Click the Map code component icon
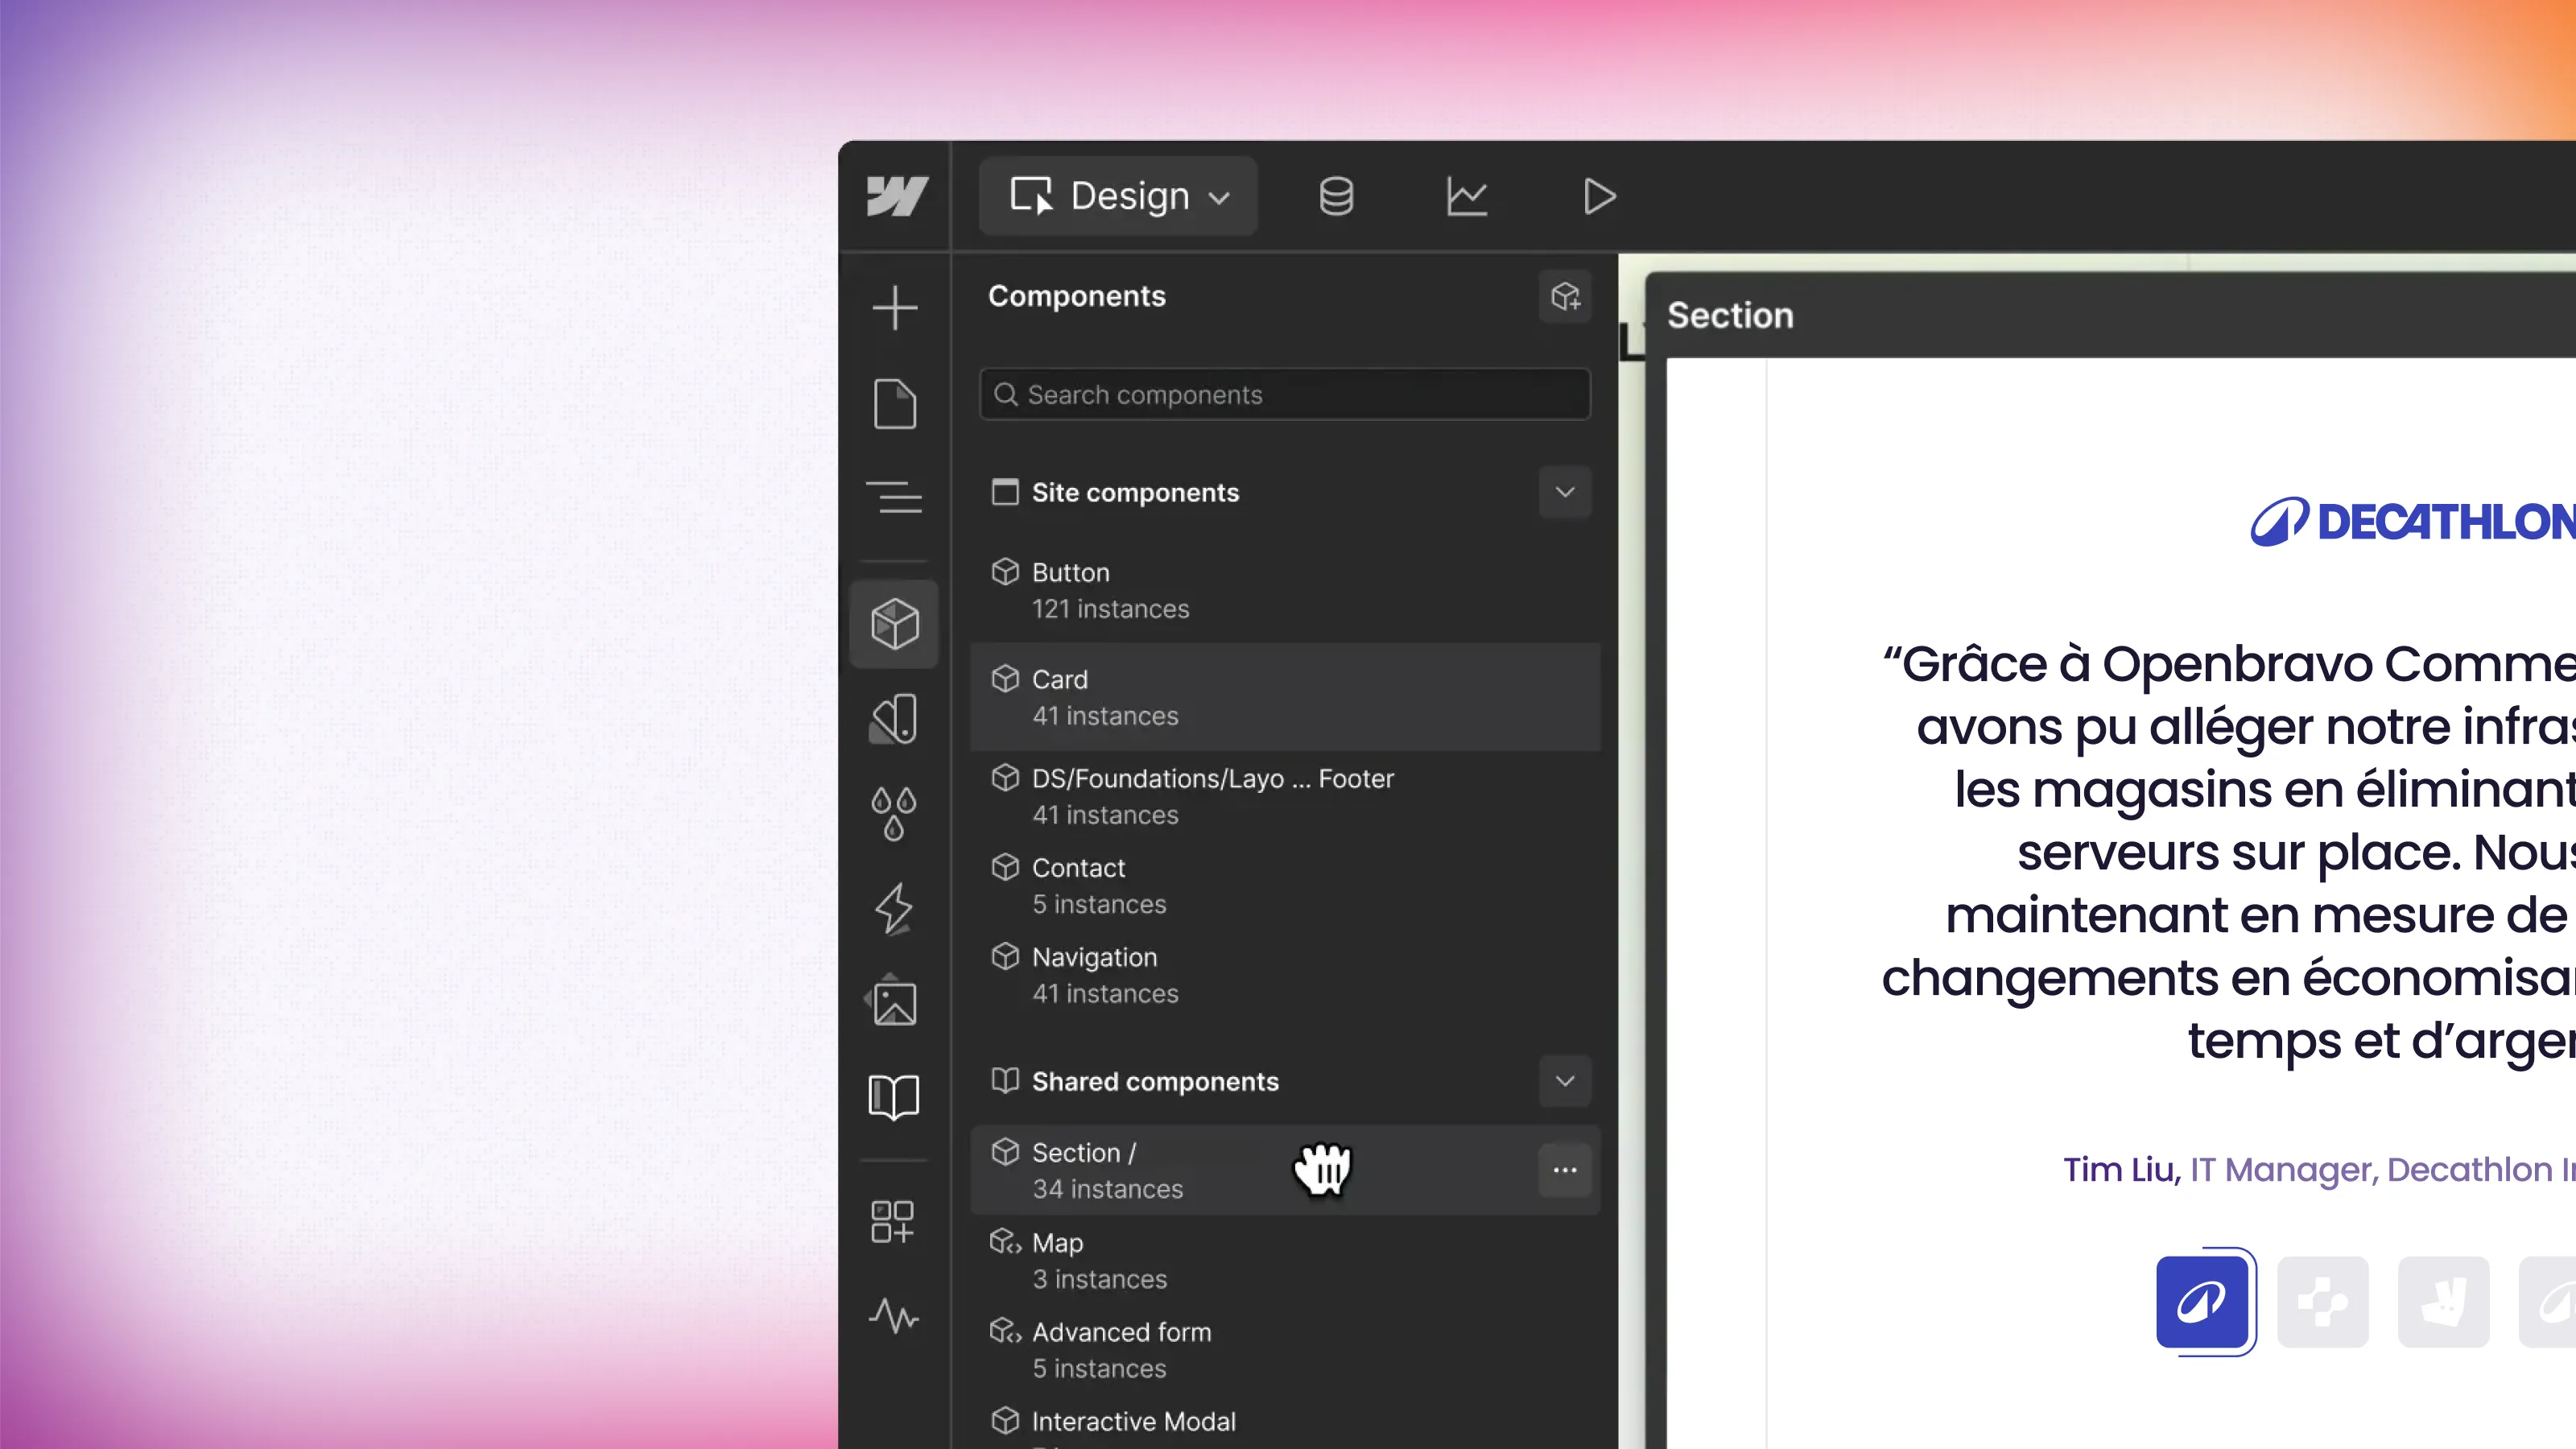 [x=1005, y=1242]
